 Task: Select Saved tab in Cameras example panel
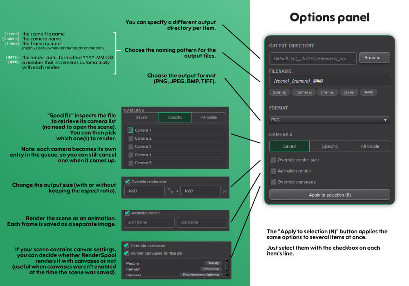click(141, 118)
